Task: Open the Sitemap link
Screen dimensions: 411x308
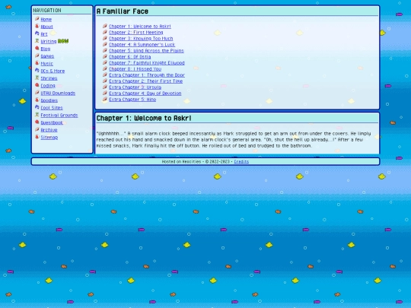Action: tap(49, 137)
